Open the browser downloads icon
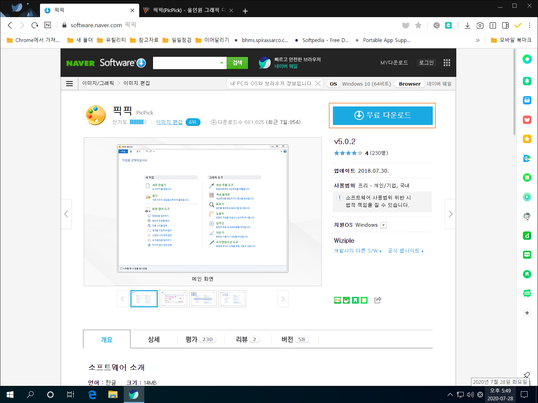Viewport: 538px width, 403px height. point(467,25)
